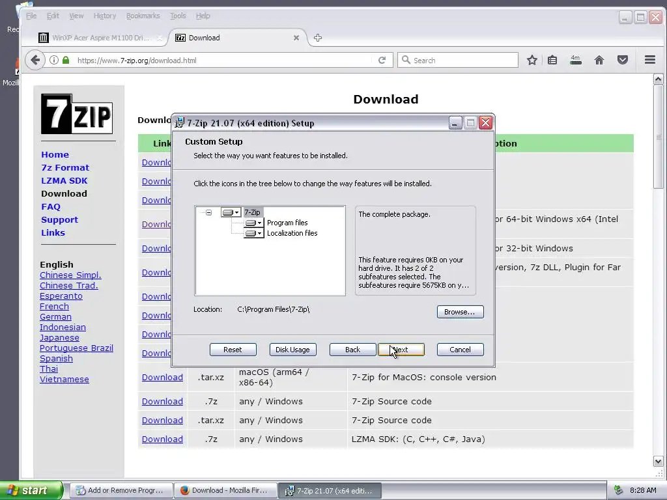Switch site language to Portuguese Brazil

pyautogui.click(x=76, y=348)
